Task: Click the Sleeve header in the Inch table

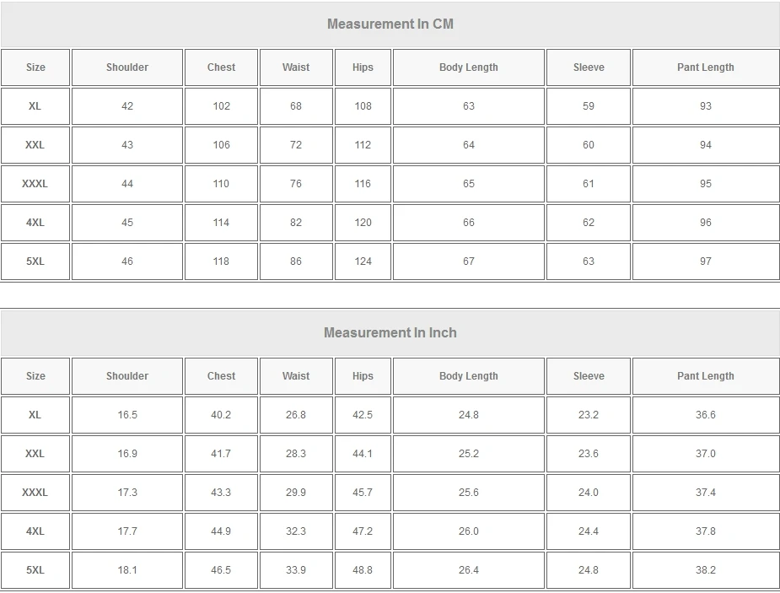Action: point(589,376)
